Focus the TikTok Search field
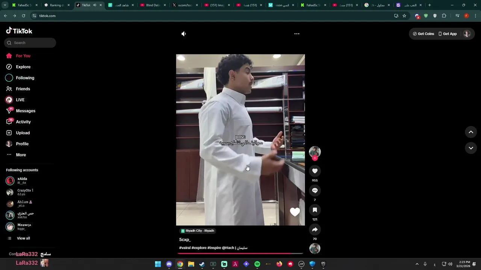481x270 pixels. (x=30, y=43)
